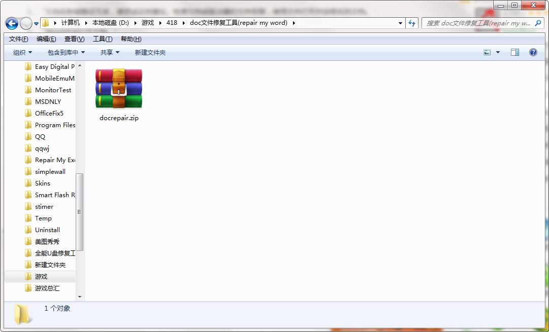The image size is (549, 332).
Task: Select the docrepair.zip archive icon
Action: click(x=119, y=89)
